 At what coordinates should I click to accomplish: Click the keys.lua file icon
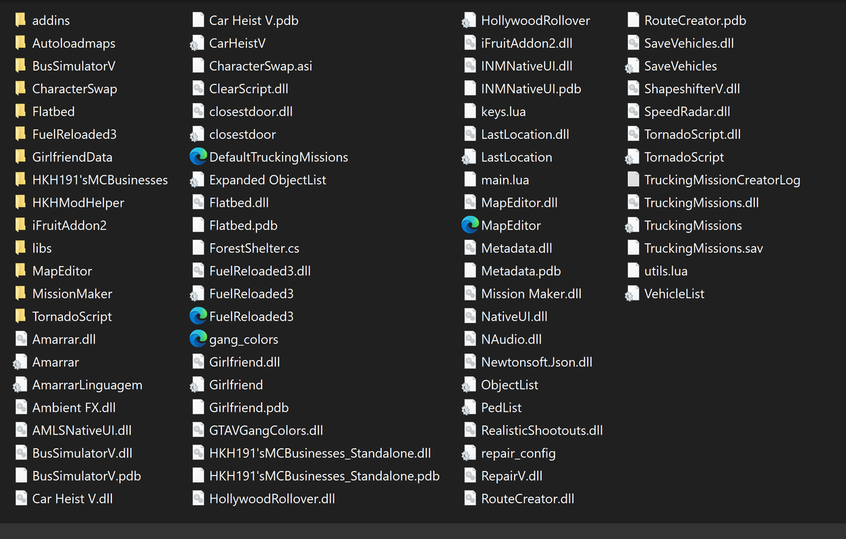click(x=470, y=111)
